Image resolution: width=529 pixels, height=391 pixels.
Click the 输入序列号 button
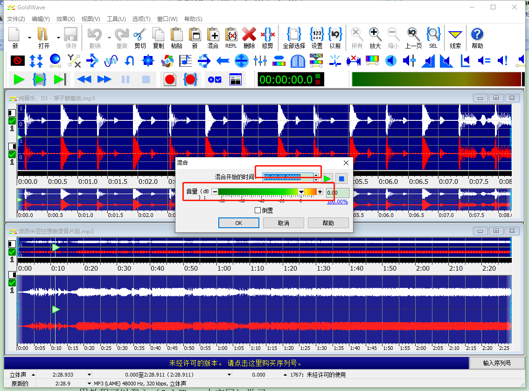click(x=497, y=363)
